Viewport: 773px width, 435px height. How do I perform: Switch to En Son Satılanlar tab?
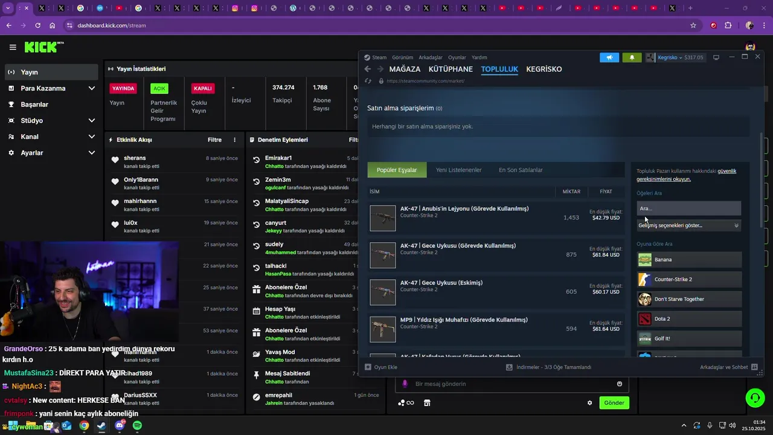coord(521,170)
